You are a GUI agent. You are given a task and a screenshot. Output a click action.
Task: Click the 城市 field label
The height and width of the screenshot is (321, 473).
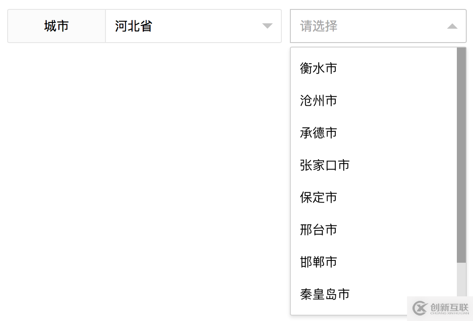[57, 26]
